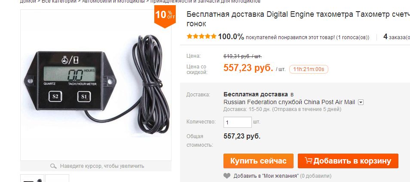Click the 10% OFF discount badge
This screenshot has width=410, height=182.
click(x=165, y=16)
